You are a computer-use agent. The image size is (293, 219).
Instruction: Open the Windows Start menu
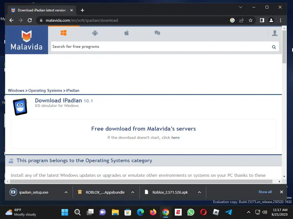pos(65,212)
